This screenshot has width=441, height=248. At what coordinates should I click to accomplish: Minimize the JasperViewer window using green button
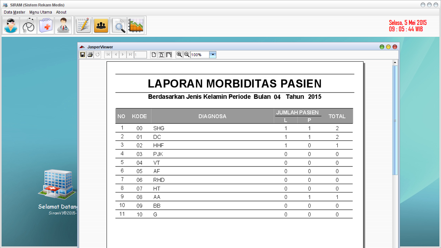[x=382, y=47]
